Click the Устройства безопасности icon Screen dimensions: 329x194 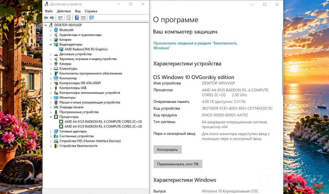(x=56, y=146)
